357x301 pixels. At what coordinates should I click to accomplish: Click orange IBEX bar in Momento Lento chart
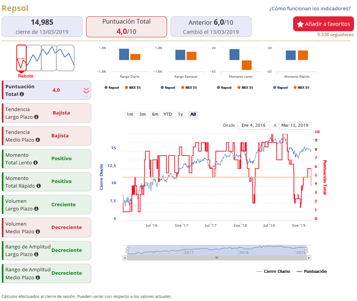click(247, 65)
